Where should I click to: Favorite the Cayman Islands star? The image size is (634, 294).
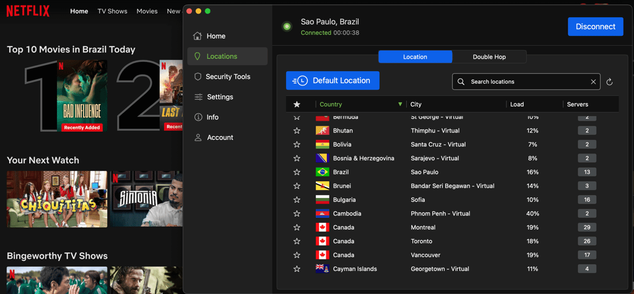pyautogui.click(x=297, y=269)
